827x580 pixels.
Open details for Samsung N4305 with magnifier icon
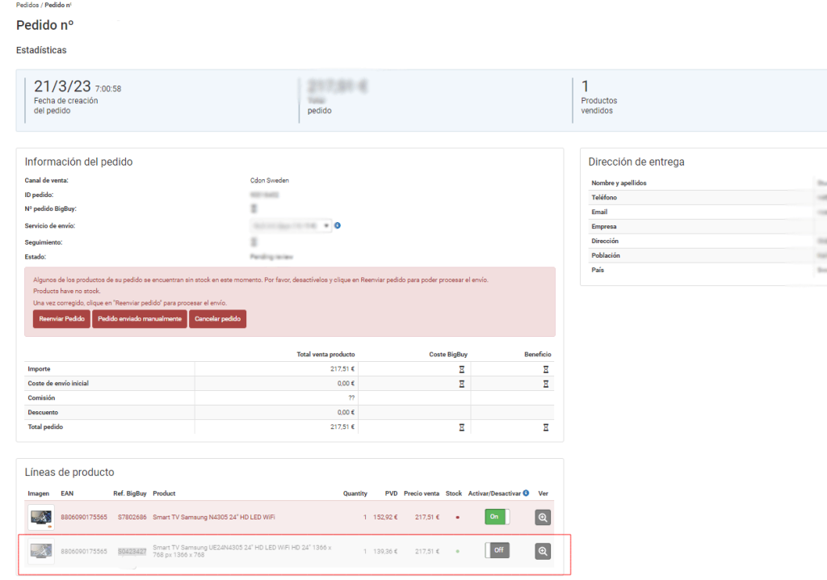pyautogui.click(x=543, y=517)
